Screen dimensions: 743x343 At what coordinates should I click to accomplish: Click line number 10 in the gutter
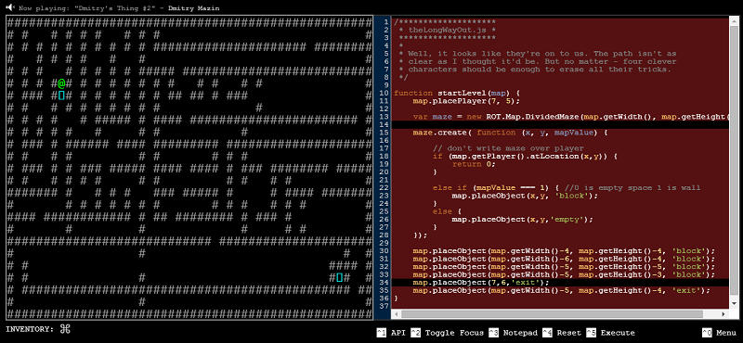[x=384, y=94]
